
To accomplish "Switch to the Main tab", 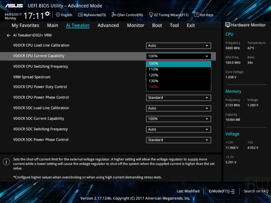I will [53, 25].
